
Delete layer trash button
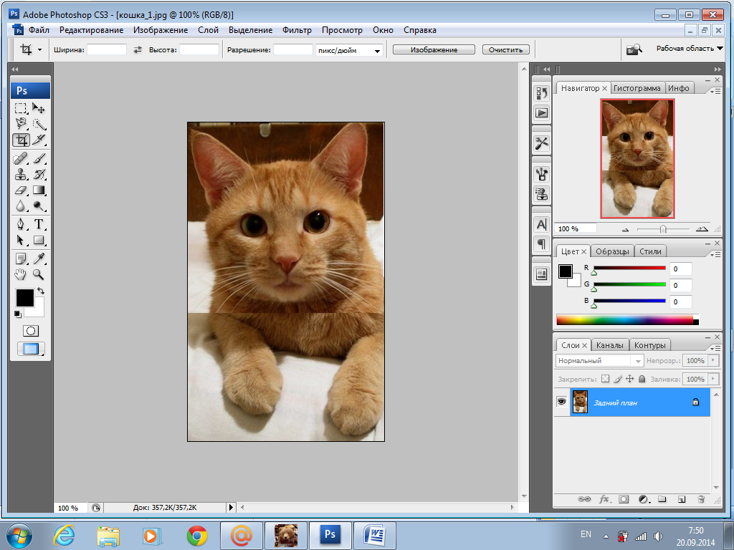[701, 499]
